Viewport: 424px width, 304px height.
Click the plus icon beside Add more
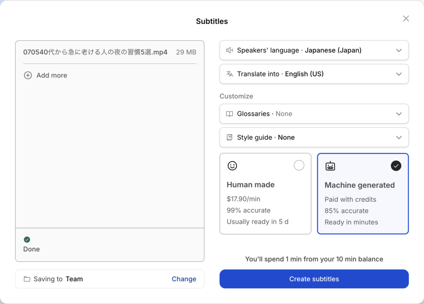pos(28,75)
